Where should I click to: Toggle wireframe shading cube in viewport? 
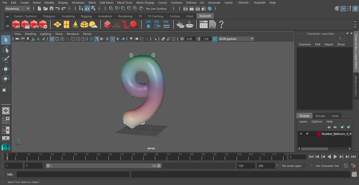click(x=91, y=39)
